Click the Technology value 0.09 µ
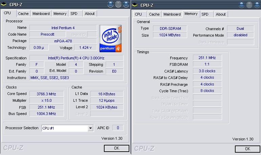The height and width of the screenshot is (155, 261). 39,47
